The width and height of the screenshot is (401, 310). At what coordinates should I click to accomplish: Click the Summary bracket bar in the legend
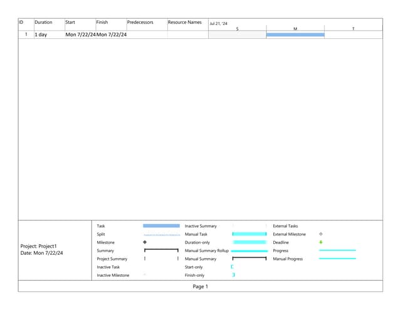point(161,250)
